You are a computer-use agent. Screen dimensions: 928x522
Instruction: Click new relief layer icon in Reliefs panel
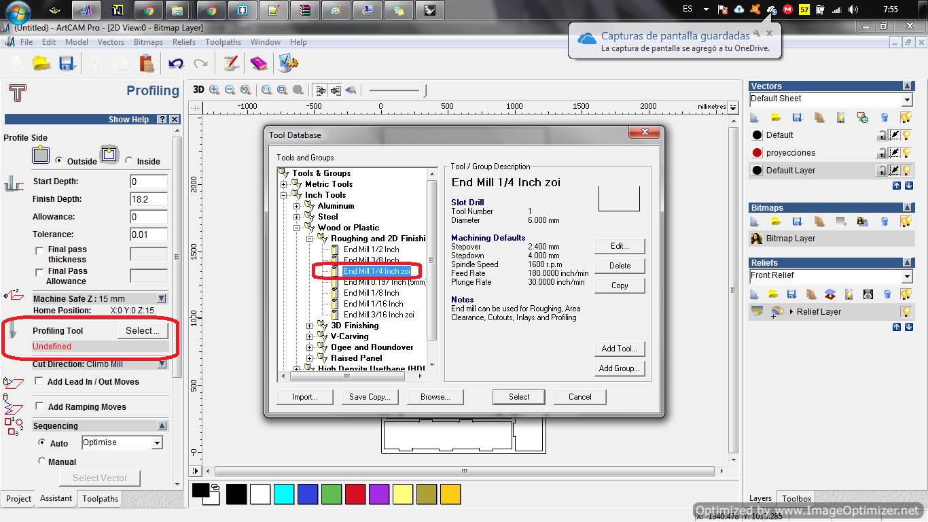pos(754,294)
